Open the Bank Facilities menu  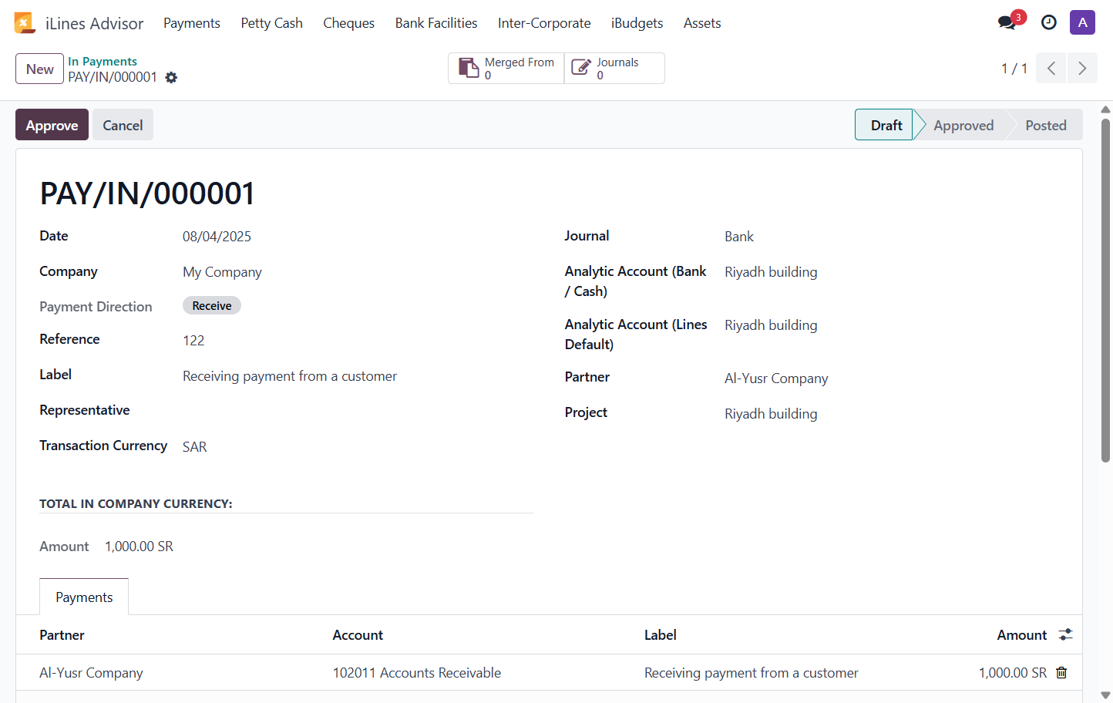click(436, 23)
